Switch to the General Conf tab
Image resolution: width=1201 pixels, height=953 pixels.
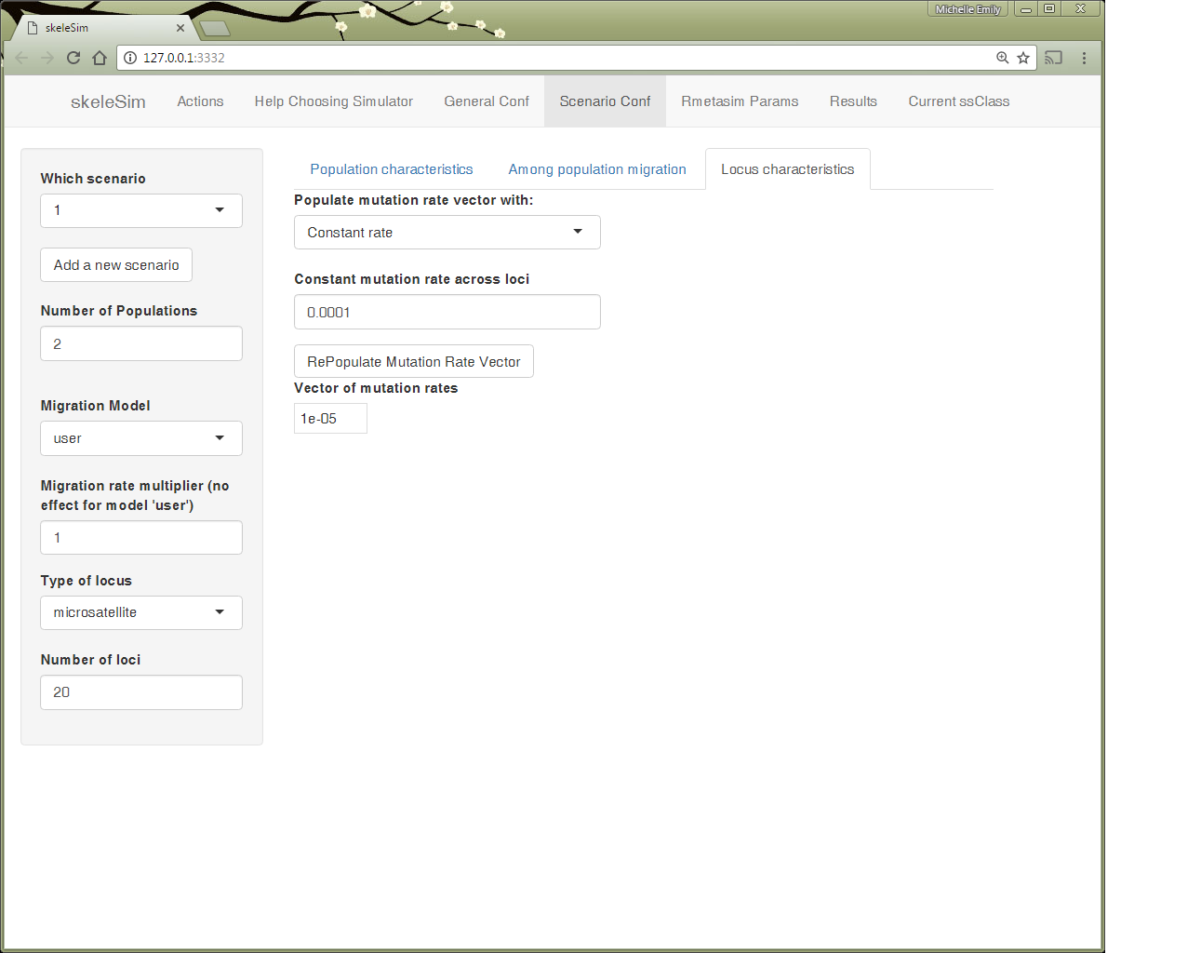(487, 101)
